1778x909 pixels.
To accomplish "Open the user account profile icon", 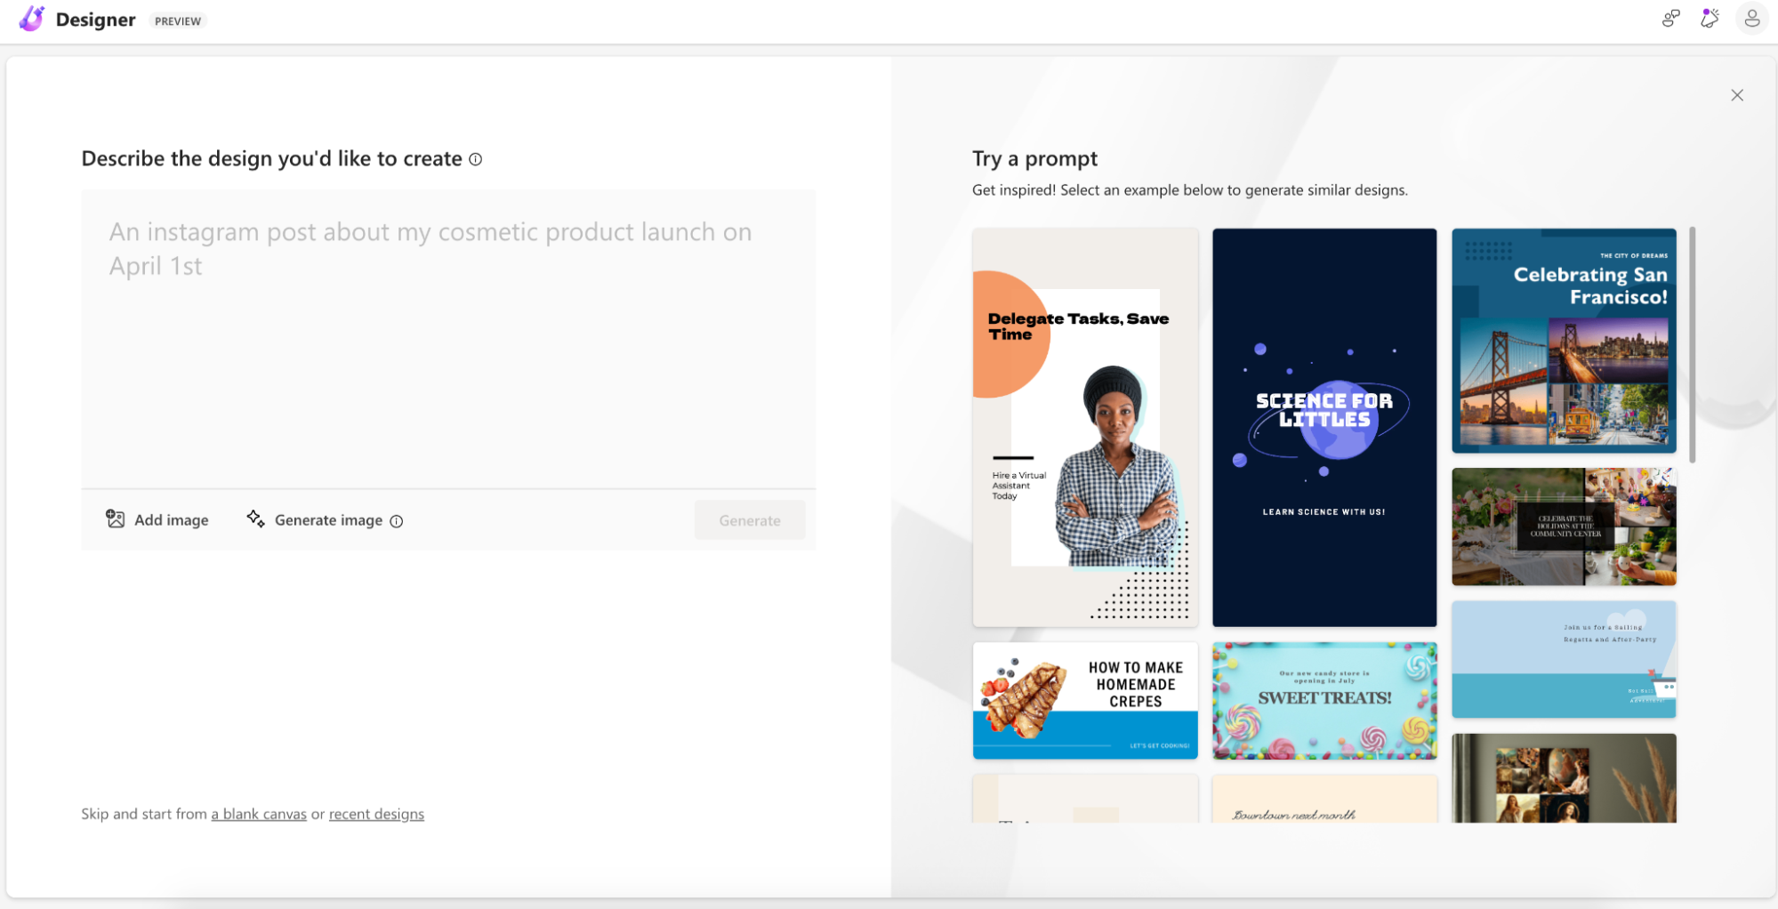I will click(x=1751, y=19).
